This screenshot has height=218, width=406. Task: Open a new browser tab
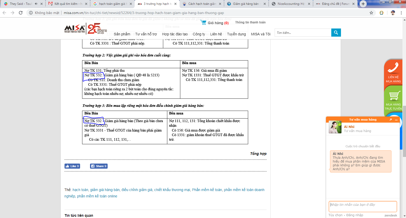click(x=363, y=4)
